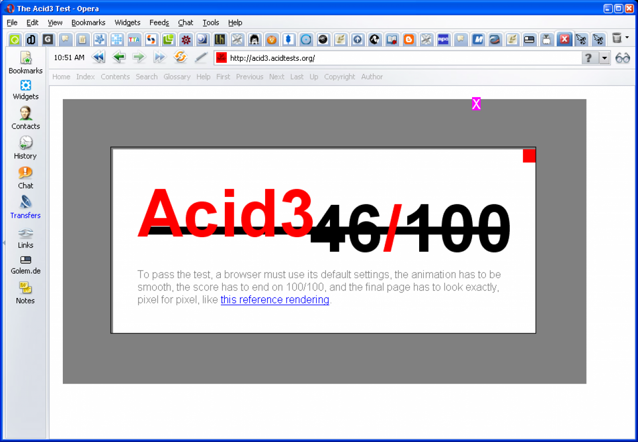Open the Tools menu
This screenshot has width=638, height=442.
(x=211, y=22)
